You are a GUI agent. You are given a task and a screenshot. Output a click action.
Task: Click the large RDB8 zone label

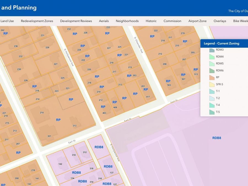click(x=217, y=138)
